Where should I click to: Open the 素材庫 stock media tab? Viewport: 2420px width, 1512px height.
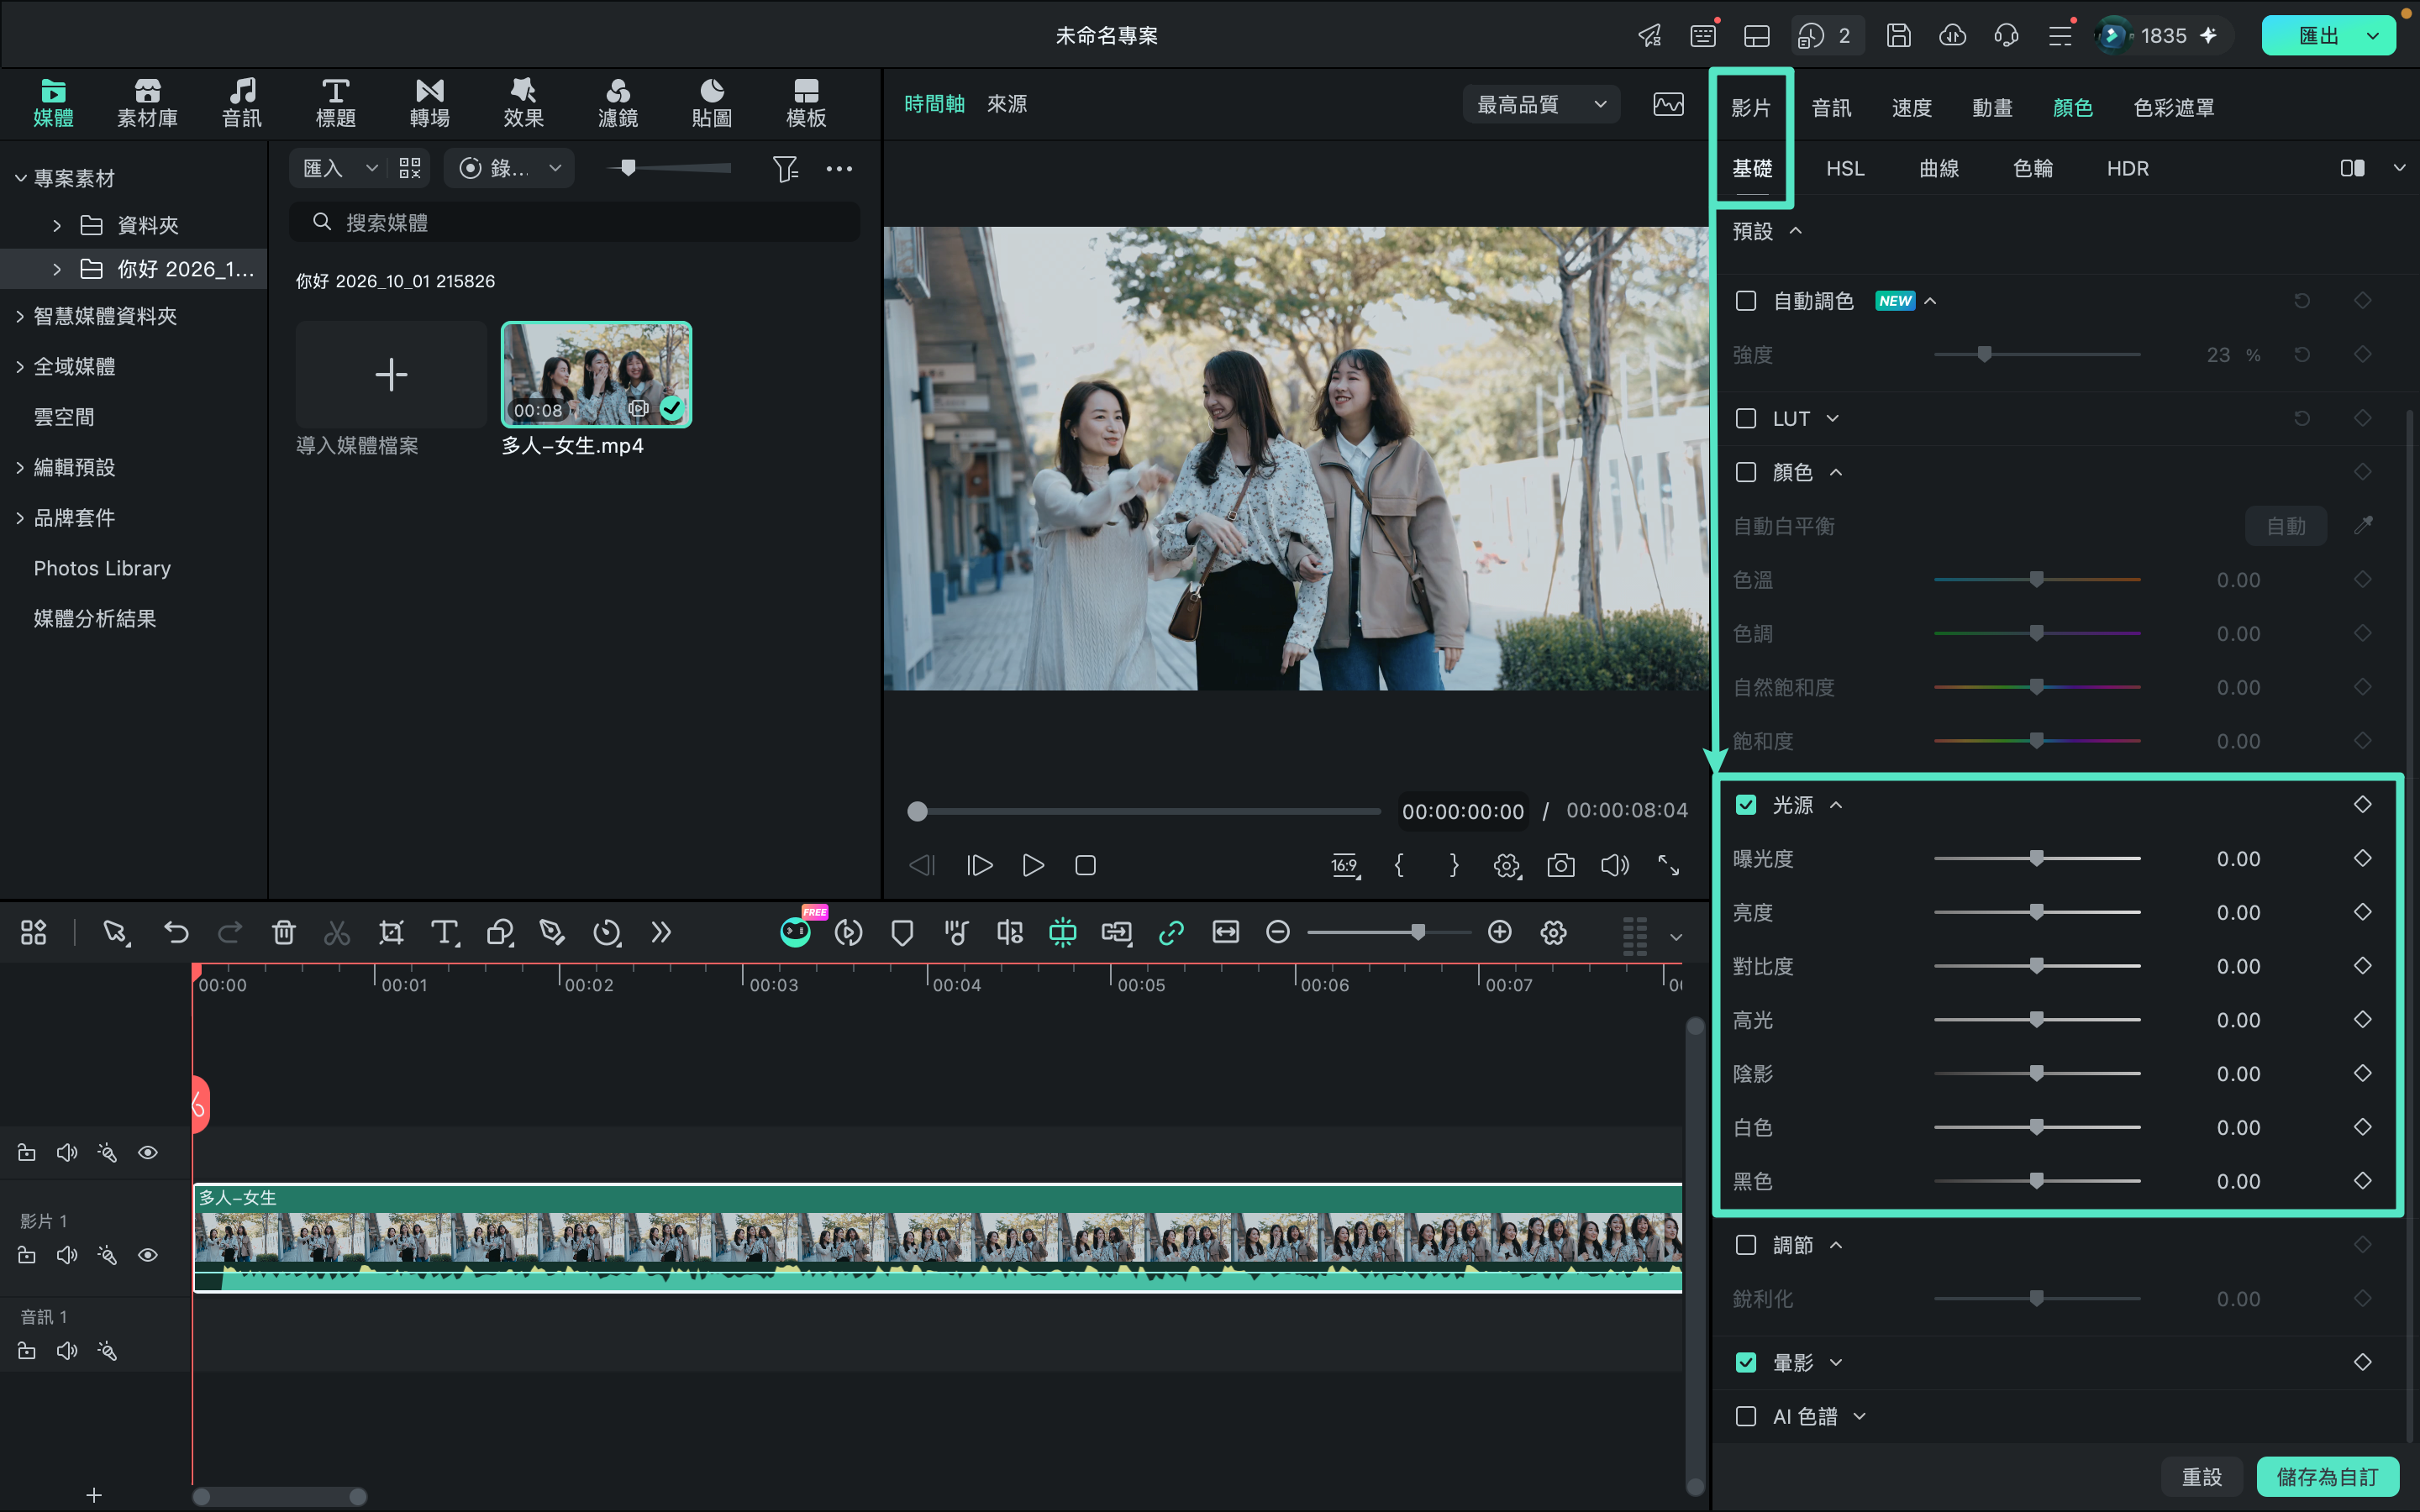click(x=147, y=103)
